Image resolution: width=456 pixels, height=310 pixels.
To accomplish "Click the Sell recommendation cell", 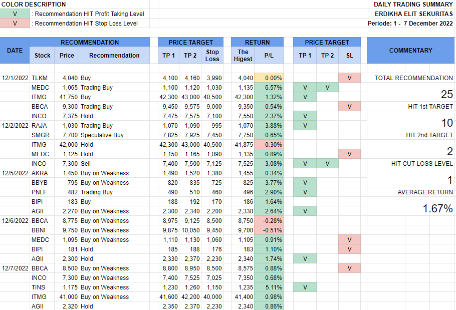I will coord(86,164).
